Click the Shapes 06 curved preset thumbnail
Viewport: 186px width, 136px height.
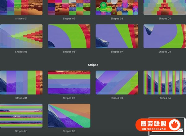pos(69,36)
